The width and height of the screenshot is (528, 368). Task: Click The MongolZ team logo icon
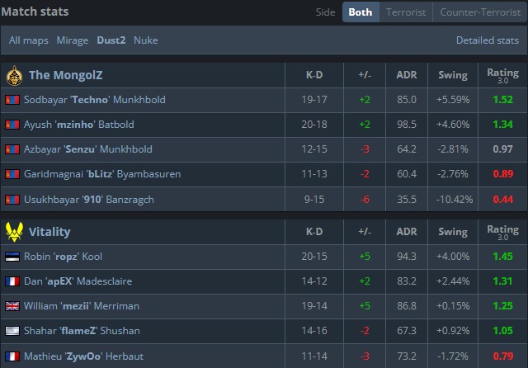point(14,76)
